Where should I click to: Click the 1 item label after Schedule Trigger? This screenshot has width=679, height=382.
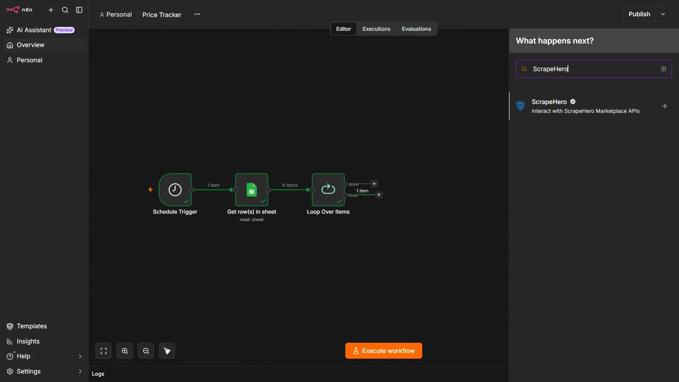[x=213, y=185]
